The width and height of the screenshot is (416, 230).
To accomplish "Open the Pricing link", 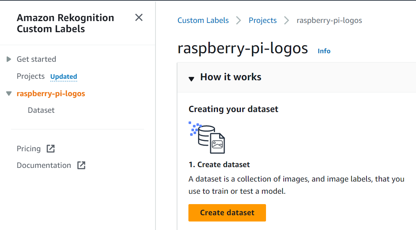I will 29,149.
